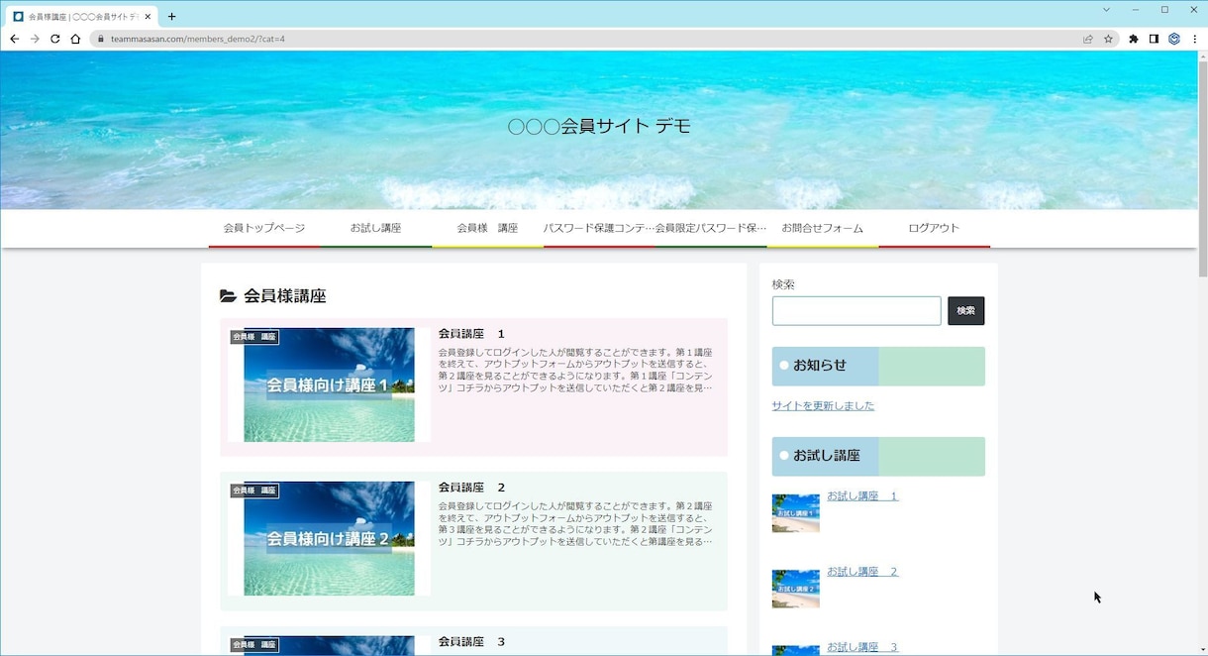Click the dark 検索 button

pos(965,311)
